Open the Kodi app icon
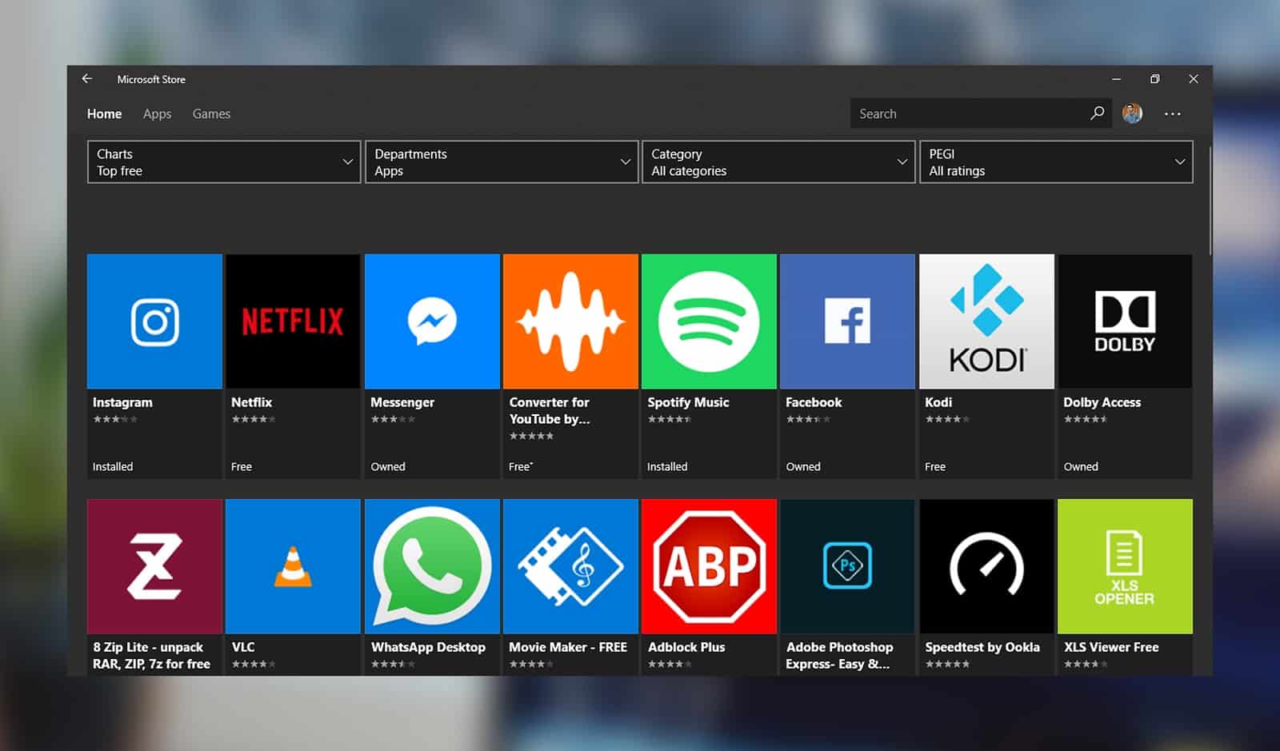This screenshot has width=1280, height=751. coord(986,322)
